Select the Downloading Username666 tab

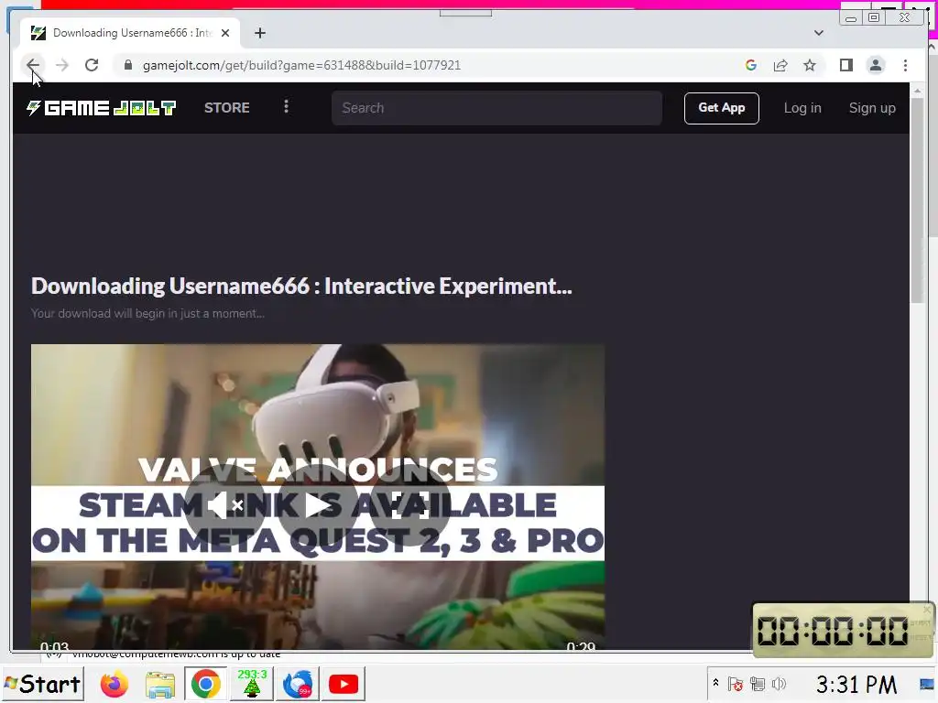[x=130, y=34]
